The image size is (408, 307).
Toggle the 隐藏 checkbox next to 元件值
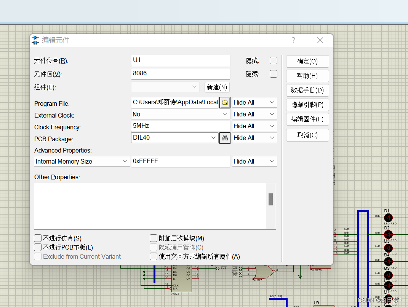tap(273, 74)
